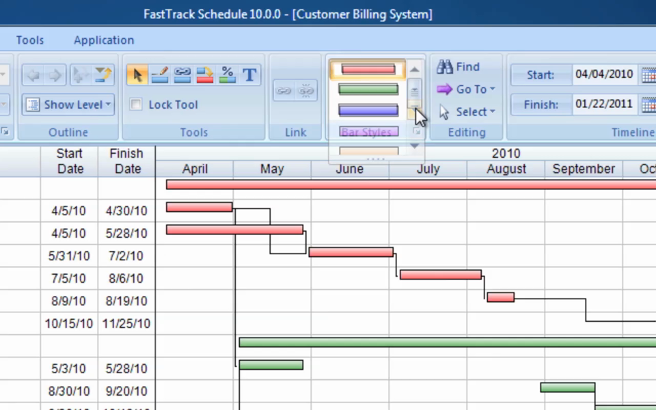Select green bar for 5/3/10 task
This screenshot has width=656, height=410.
[x=271, y=365]
